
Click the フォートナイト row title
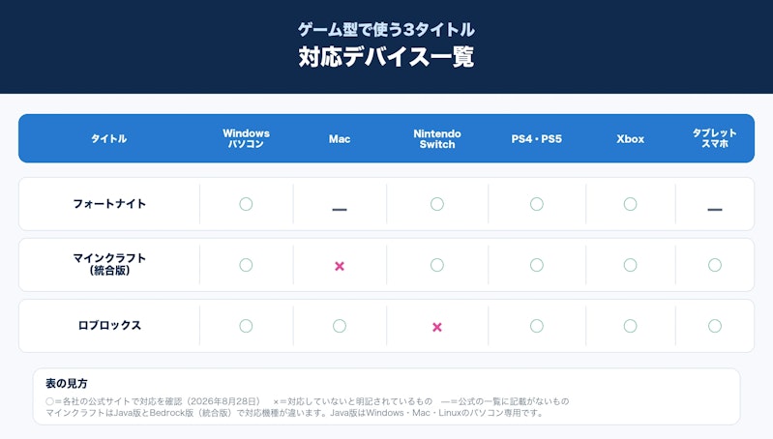(x=109, y=204)
